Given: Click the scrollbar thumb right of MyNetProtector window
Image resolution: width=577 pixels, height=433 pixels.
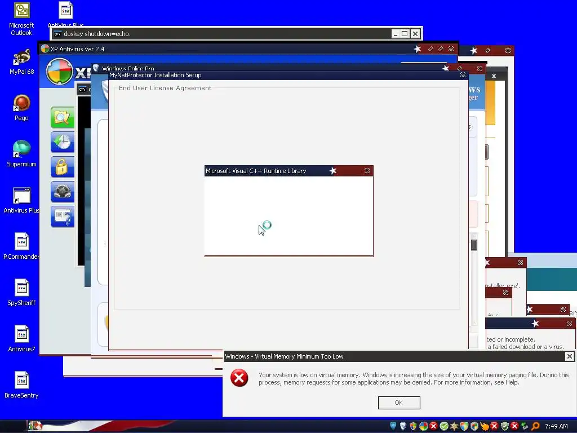Looking at the screenshot, I should (x=474, y=245).
